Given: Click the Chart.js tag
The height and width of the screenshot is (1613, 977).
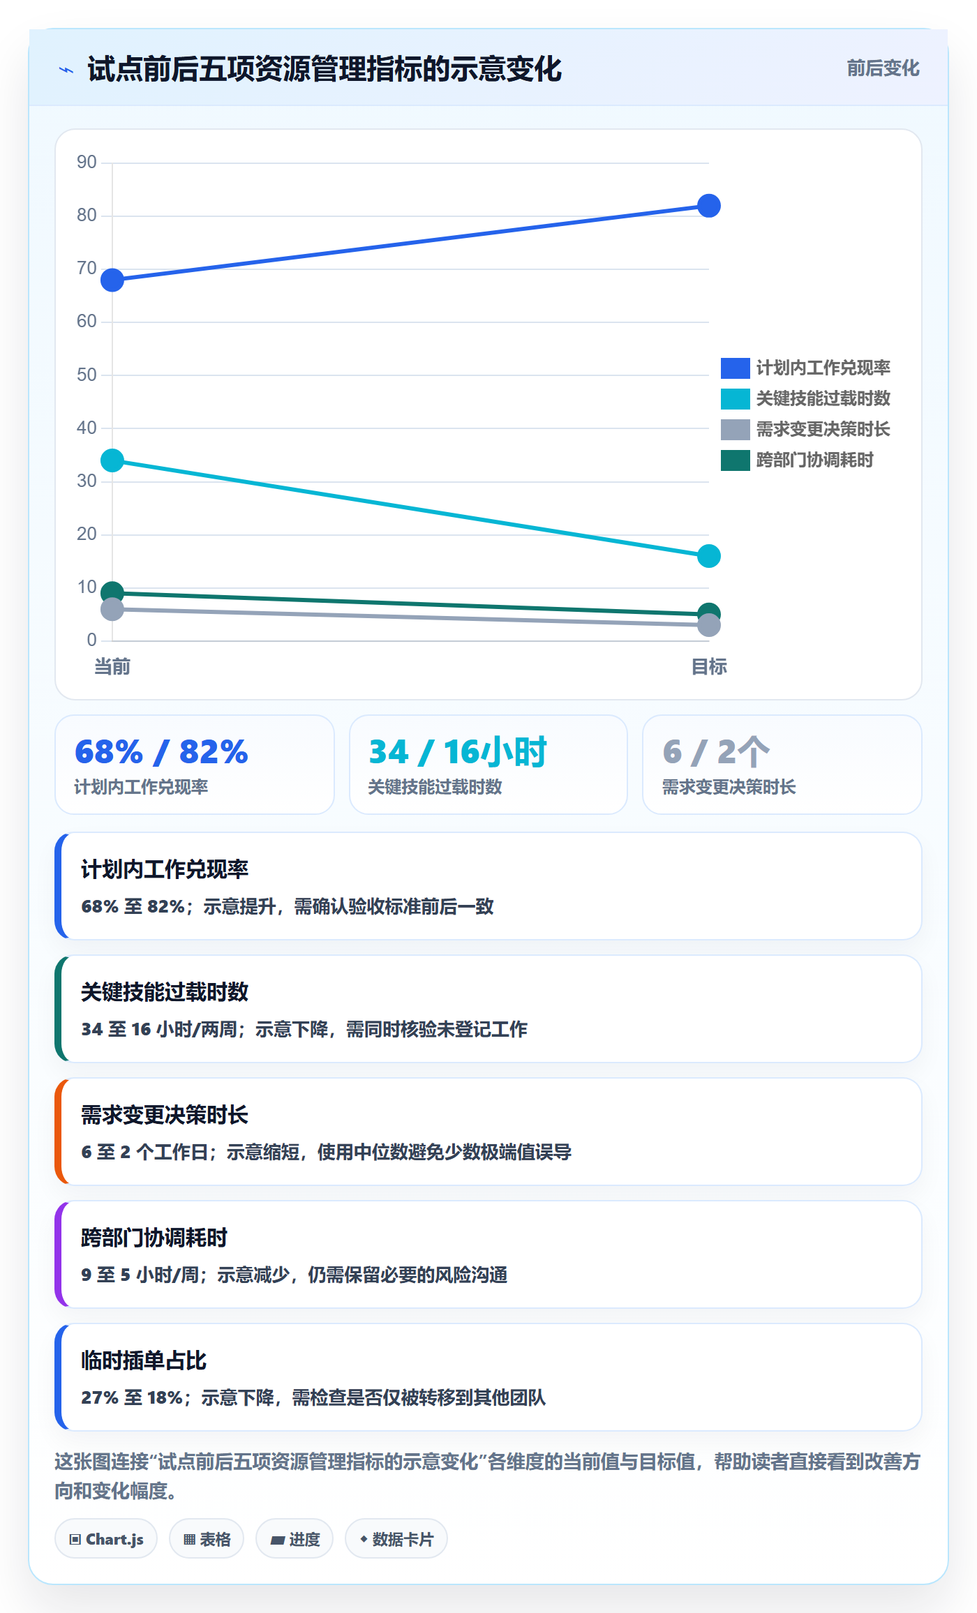Looking at the screenshot, I should (x=106, y=1538).
